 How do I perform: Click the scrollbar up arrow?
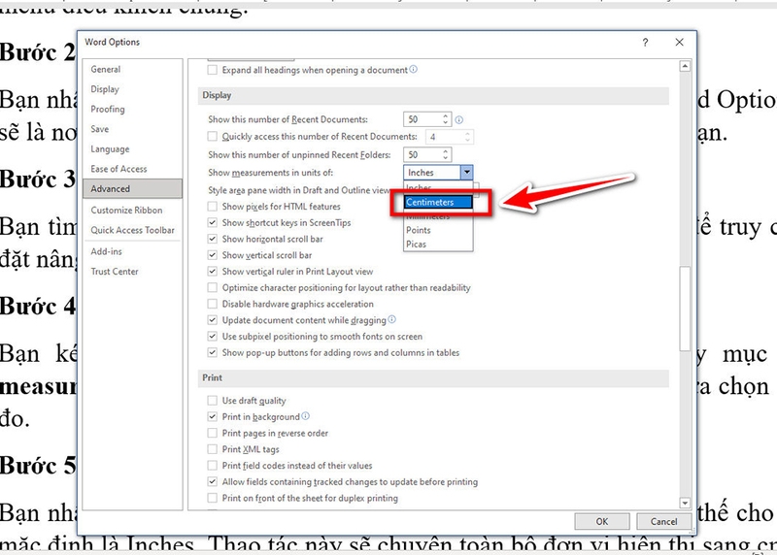click(x=685, y=66)
